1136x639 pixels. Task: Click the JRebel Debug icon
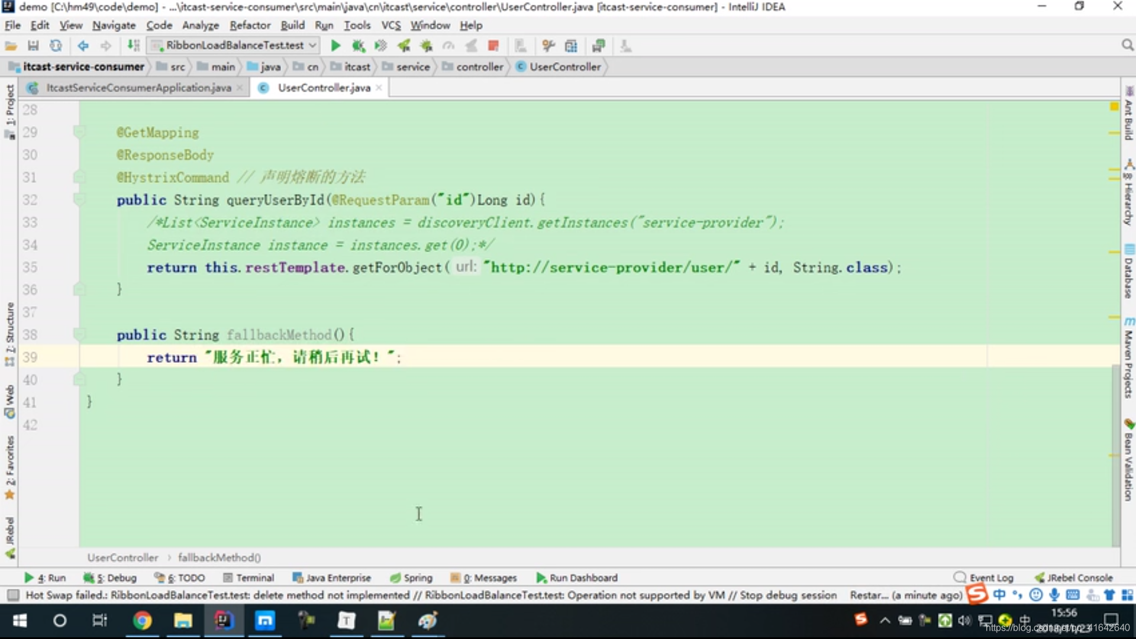coord(426,46)
